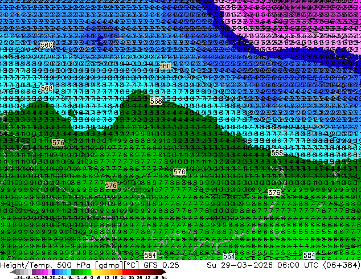The width and height of the screenshot is (361, 279).
Task: Select the bright red swatch at legend 24
Action: pyautogui.click(x=124, y=272)
